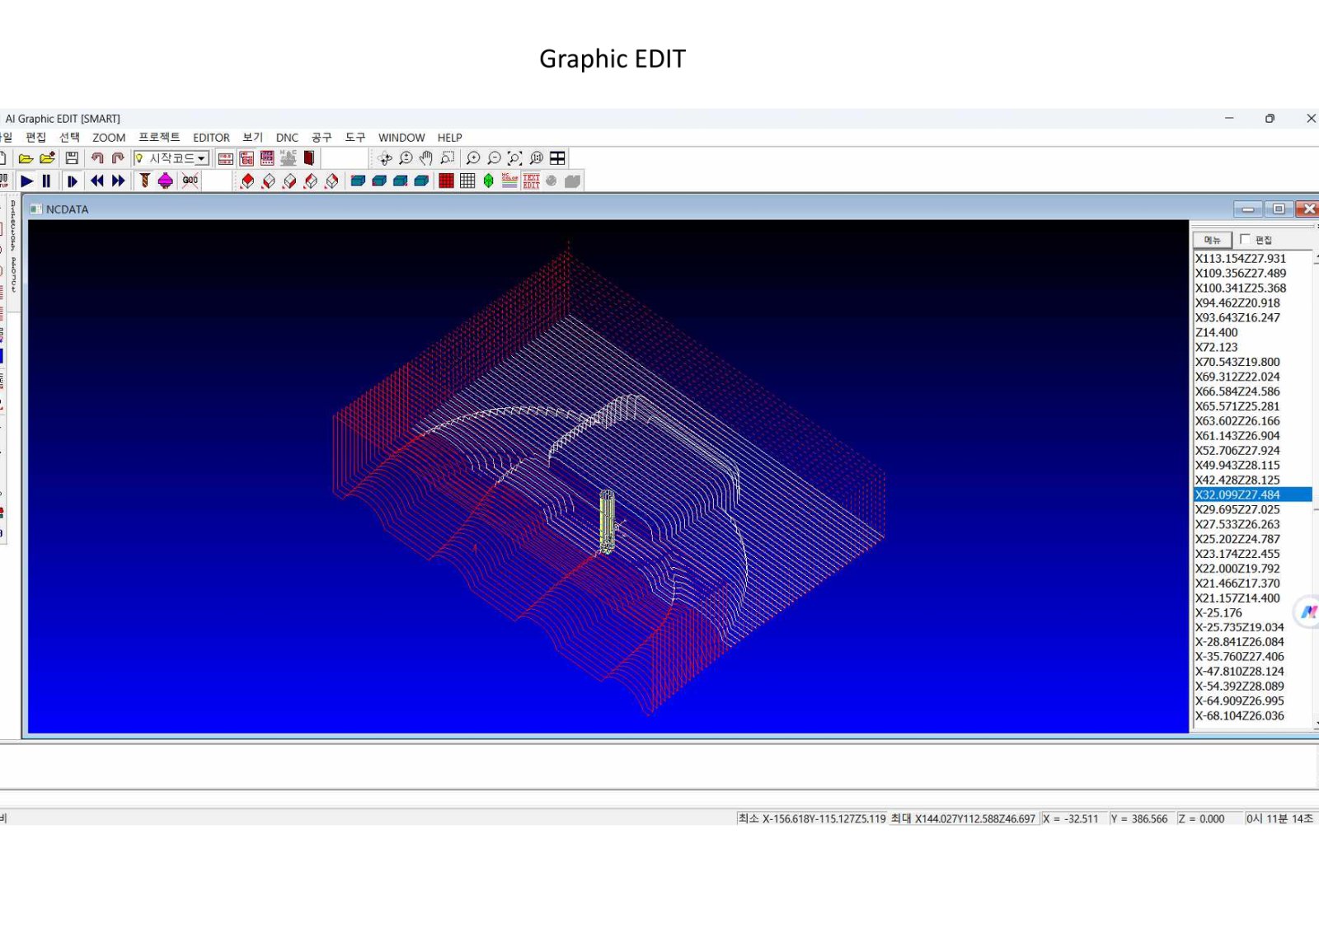Image resolution: width=1319 pixels, height=933 pixels.
Task: Click the first blue block view icon
Action: tap(358, 181)
